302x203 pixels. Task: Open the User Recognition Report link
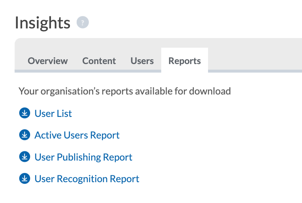pyautogui.click(x=87, y=179)
